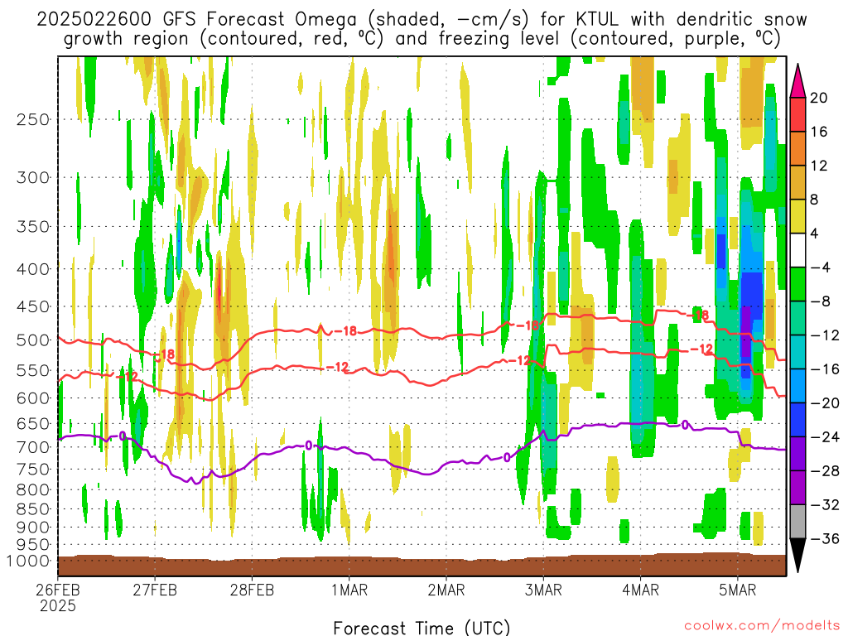Click the brown surface terrain band
Viewport: 848px width, 636px height.
coord(422,566)
